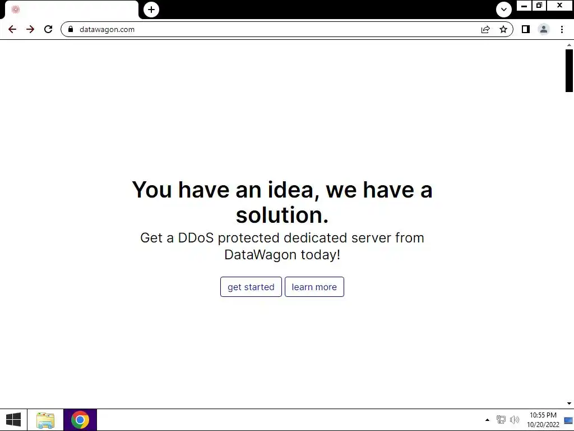
Task: Show hidden system tray icons
Action: 487,420
